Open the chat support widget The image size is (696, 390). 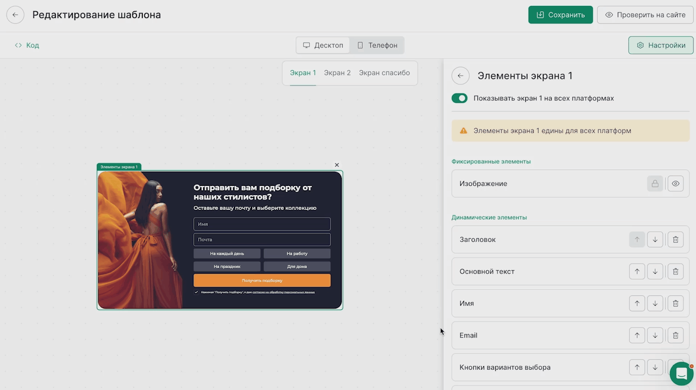click(681, 373)
